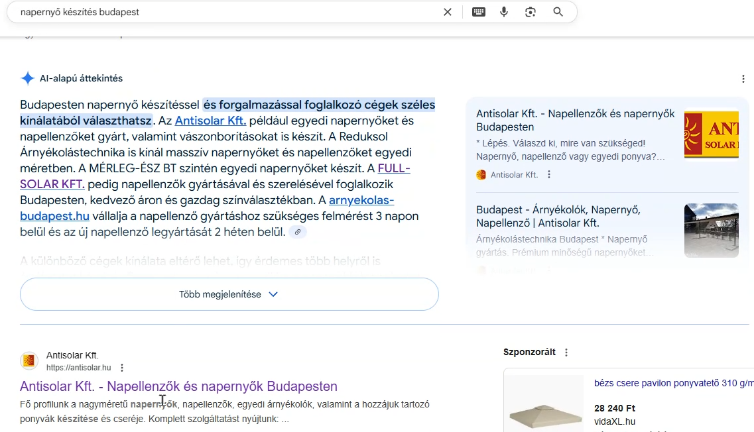754x432 pixels.
Task: Open the on-screen keyboard input tool
Action: [x=479, y=12]
